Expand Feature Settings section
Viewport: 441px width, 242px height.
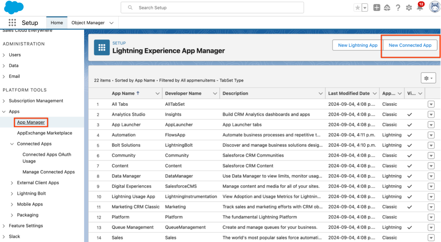coord(4,226)
